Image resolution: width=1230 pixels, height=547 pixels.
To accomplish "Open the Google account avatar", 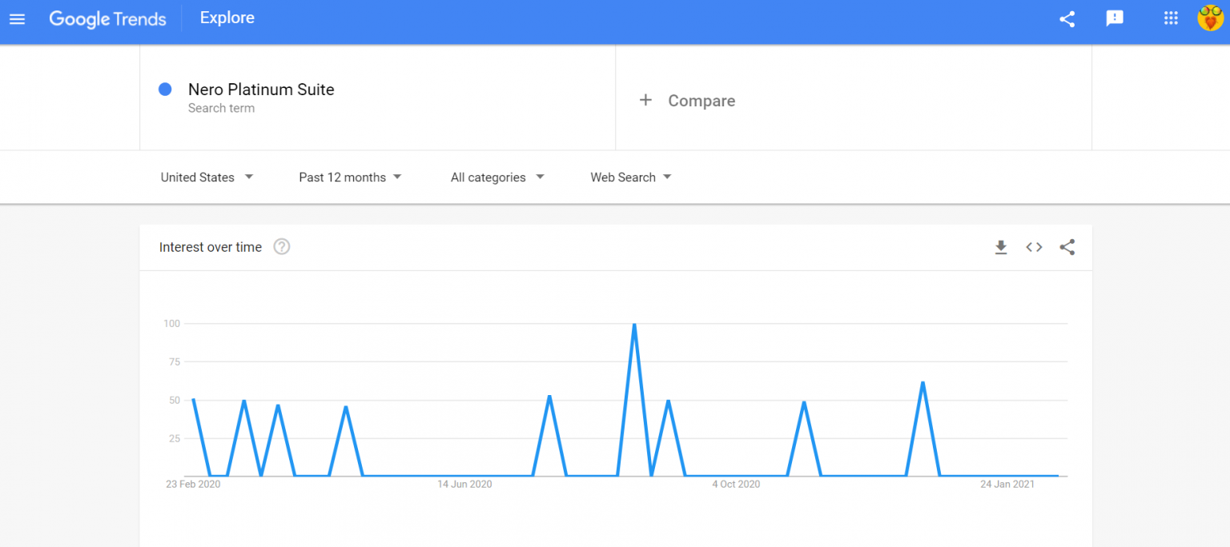I will click(1210, 18).
